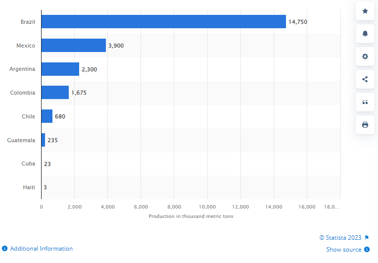Click the Cuba axis label
The image size is (378, 263).
(28, 163)
